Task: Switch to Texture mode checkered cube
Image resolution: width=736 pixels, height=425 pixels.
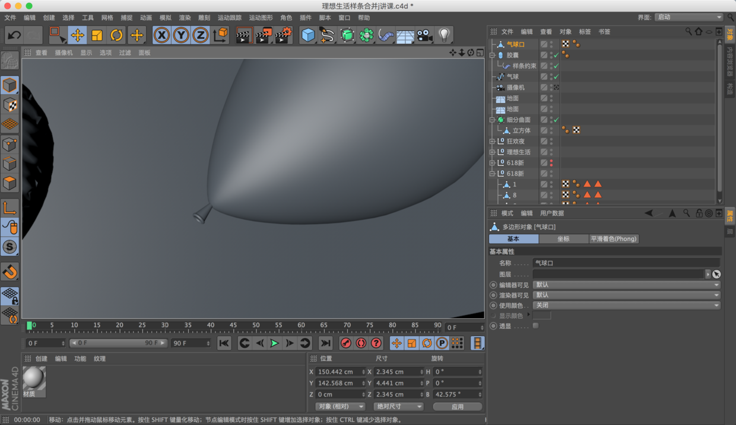Action: 9,105
